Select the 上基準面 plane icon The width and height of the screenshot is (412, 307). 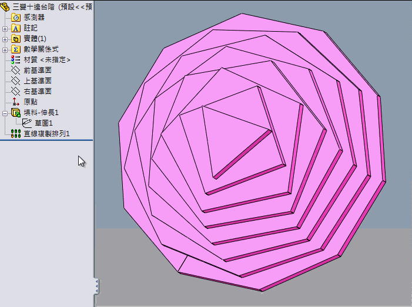click(16, 81)
